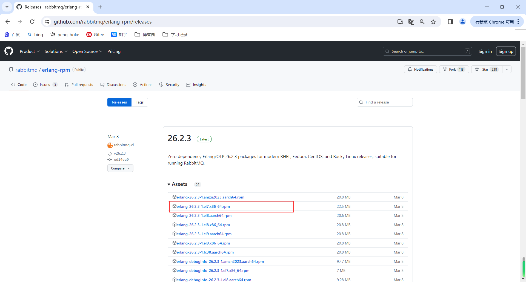Viewport: 526px width, 282px height.
Task: Open the 26.2.3 release title
Action: (x=179, y=138)
